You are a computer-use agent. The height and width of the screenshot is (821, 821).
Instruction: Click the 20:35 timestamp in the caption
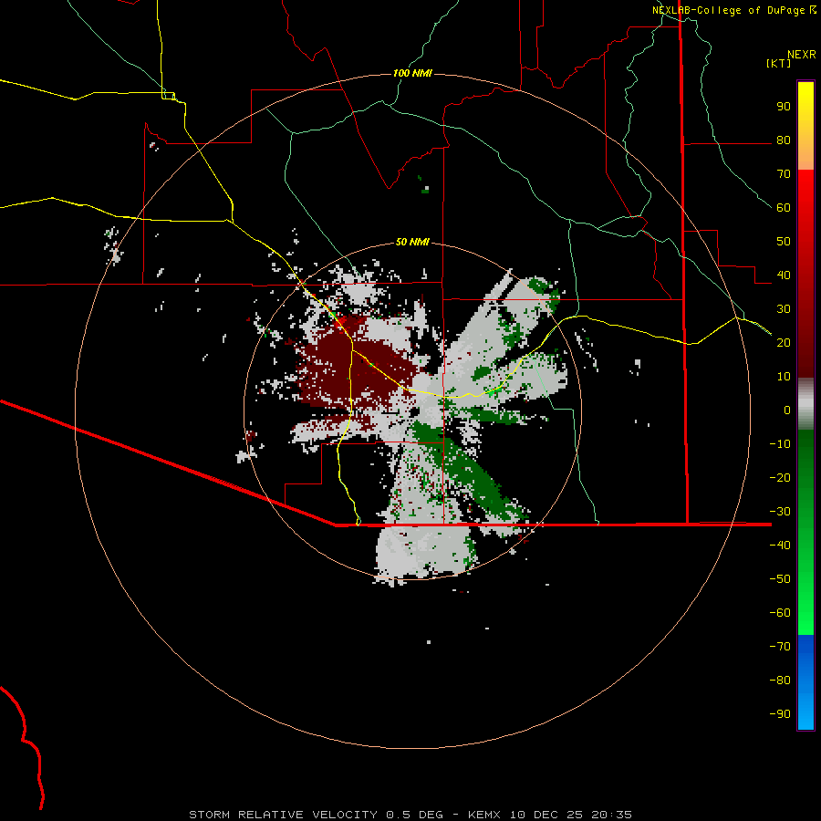tap(611, 815)
